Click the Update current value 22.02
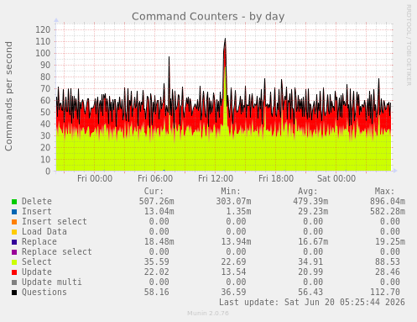The width and height of the screenshot is (417, 322). [157, 272]
